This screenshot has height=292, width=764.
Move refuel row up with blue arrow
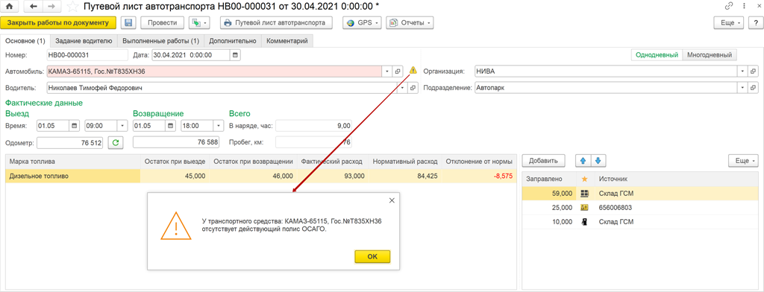click(x=583, y=161)
